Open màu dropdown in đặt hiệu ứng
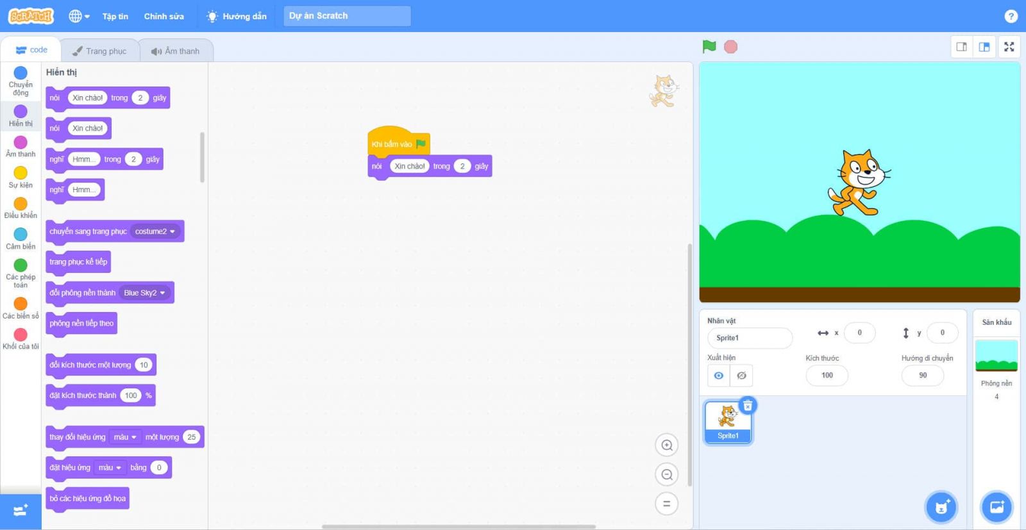This screenshot has height=530, width=1026. point(110,468)
